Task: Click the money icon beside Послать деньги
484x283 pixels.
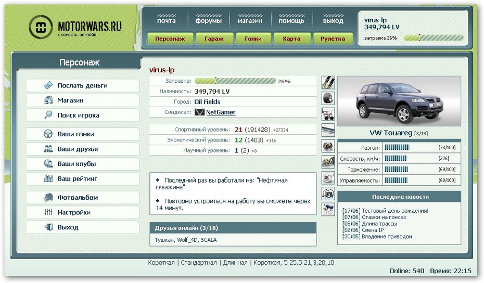Action: 48,85
